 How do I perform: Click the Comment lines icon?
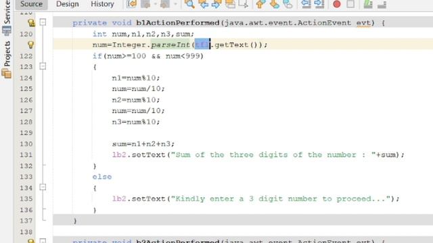coord(368,4)
